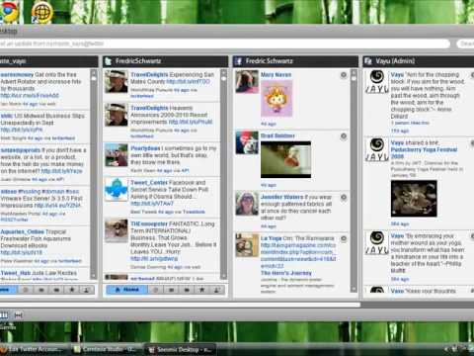Open first envelope tab in leftmost column
Viewport: 474px width, 356px height.
(41, 290)
